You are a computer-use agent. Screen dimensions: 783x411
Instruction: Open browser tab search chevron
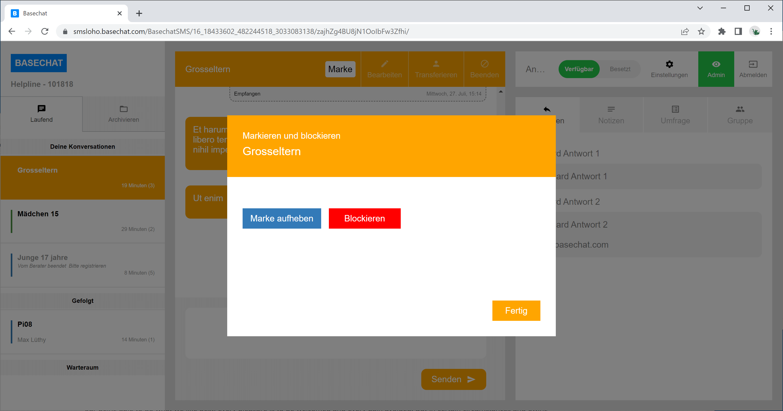pos(700,8)
